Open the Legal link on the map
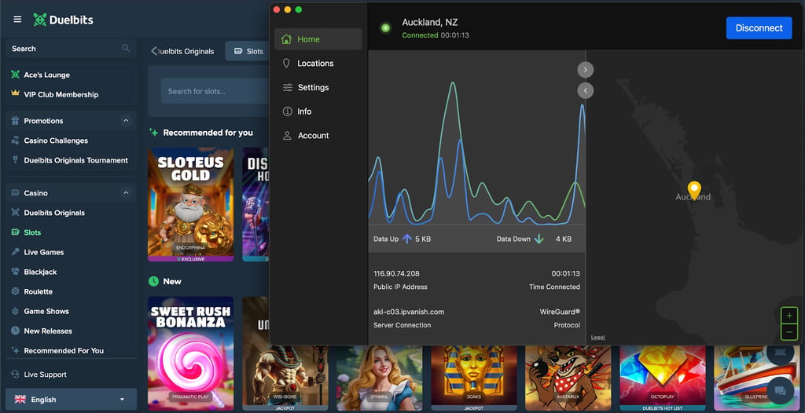The image size is (805, 413). (x=597, y=337)
